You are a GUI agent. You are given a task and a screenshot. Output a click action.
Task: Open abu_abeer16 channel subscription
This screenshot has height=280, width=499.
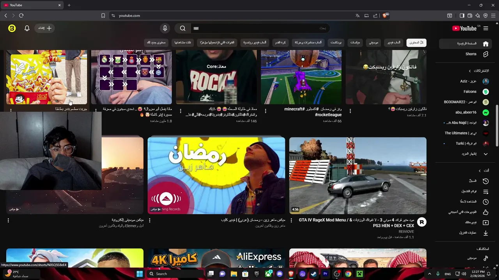click(x=466, y=112)
